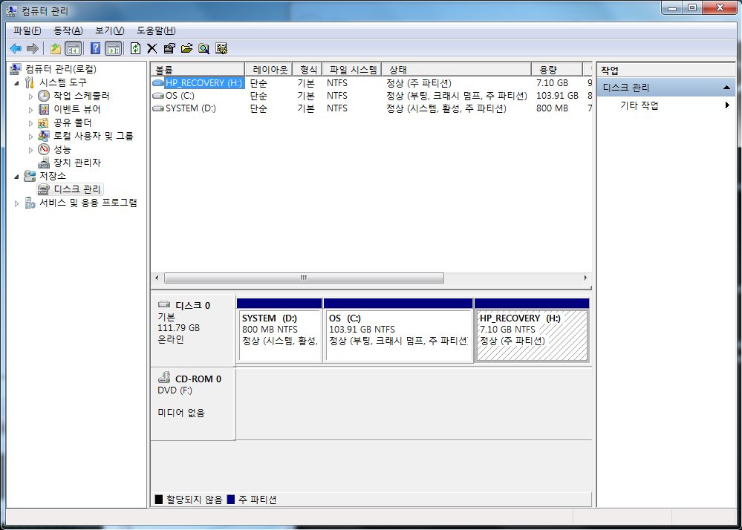The image size is (742, 530).
Task: Expand the 성능 node arrow
Action: pos(30,150)
